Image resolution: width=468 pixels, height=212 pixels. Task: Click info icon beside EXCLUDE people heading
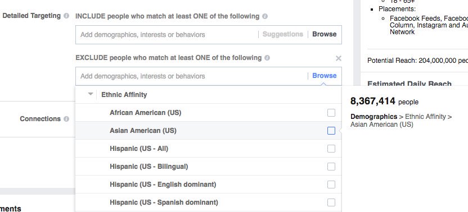(x=267, y=58)
